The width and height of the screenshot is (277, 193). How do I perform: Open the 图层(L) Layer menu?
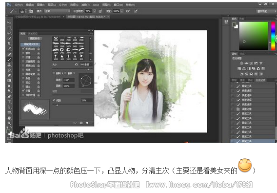(52, 5)
